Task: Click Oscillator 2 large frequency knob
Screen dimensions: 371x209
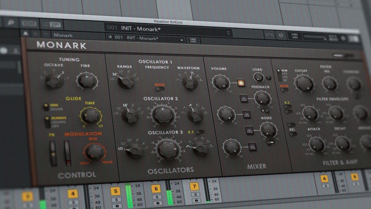Action: (x=163, y=115)
